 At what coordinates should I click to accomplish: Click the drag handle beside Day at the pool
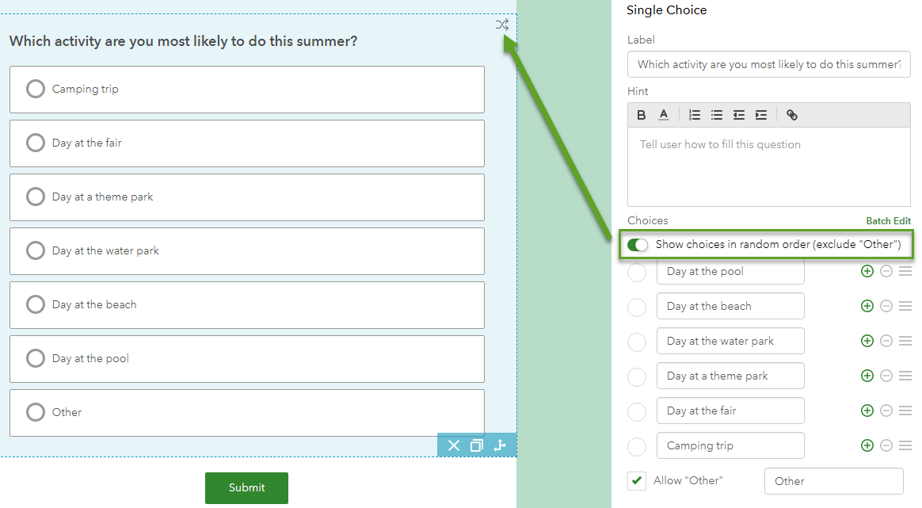[905, 270]
